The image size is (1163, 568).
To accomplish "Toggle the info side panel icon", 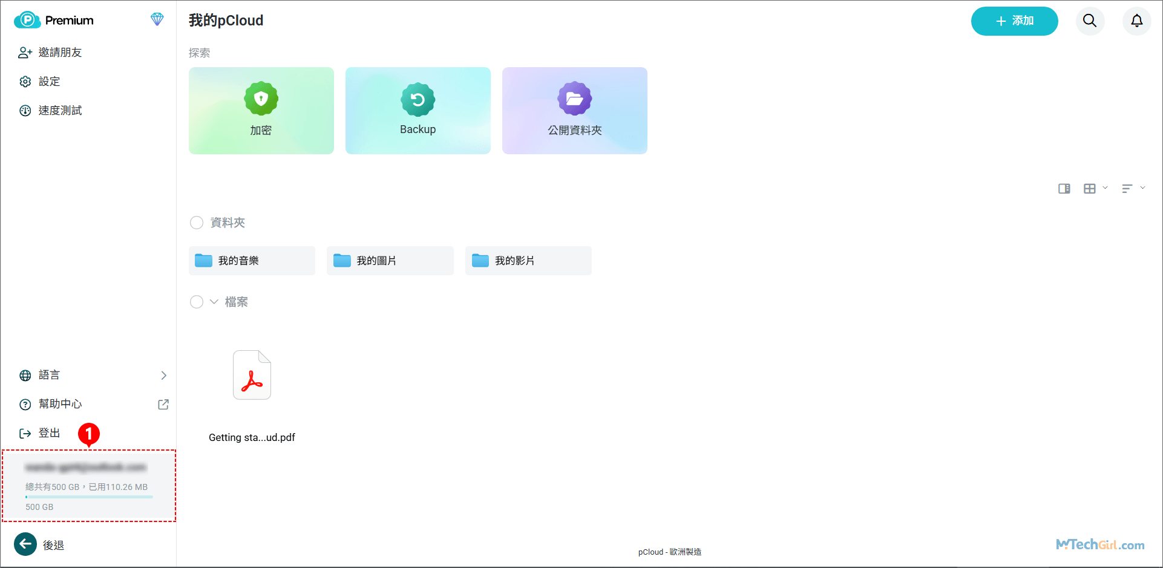I will (x=1064, y=189).
